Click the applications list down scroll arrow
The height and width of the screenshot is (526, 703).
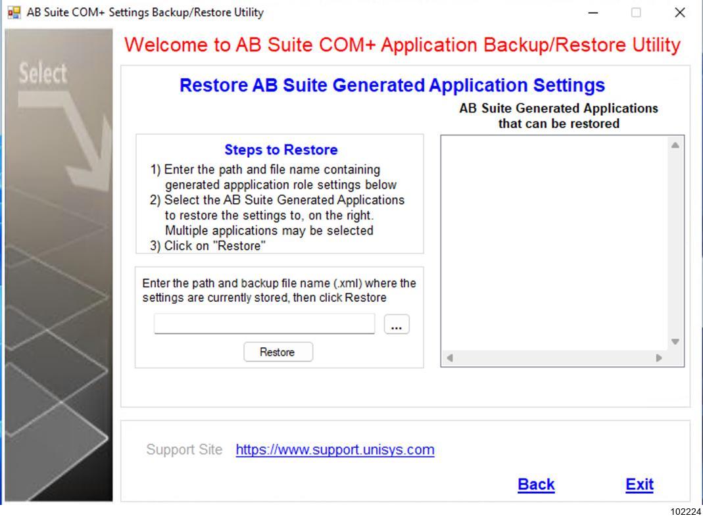[x=675, y=342]
